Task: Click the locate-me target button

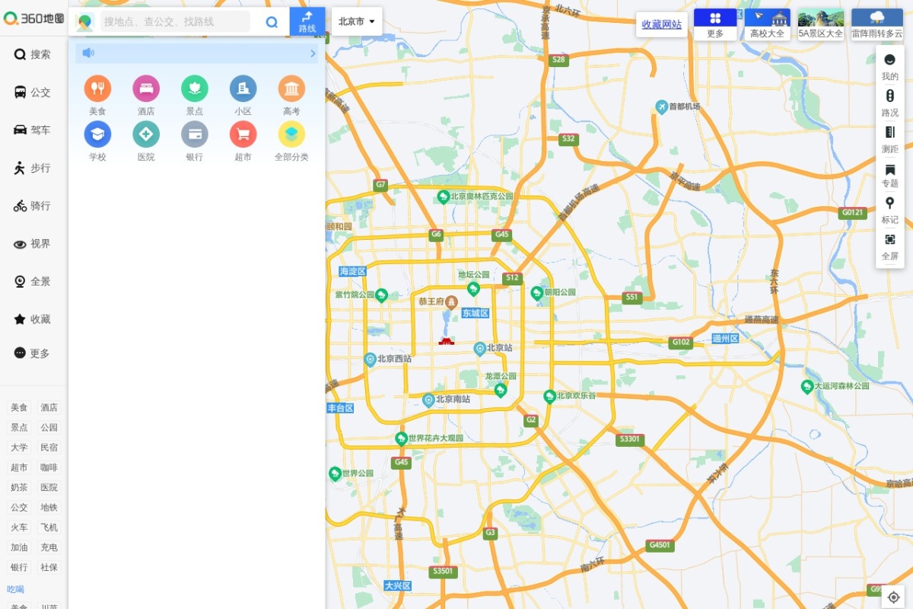Action: 893,597
